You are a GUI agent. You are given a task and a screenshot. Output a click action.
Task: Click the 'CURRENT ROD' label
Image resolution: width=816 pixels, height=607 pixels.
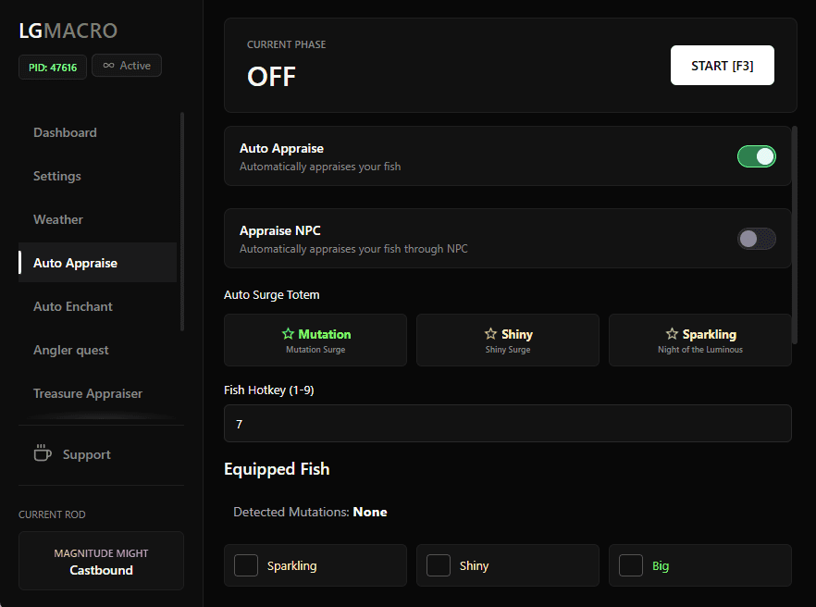click(x=52, y=514)
